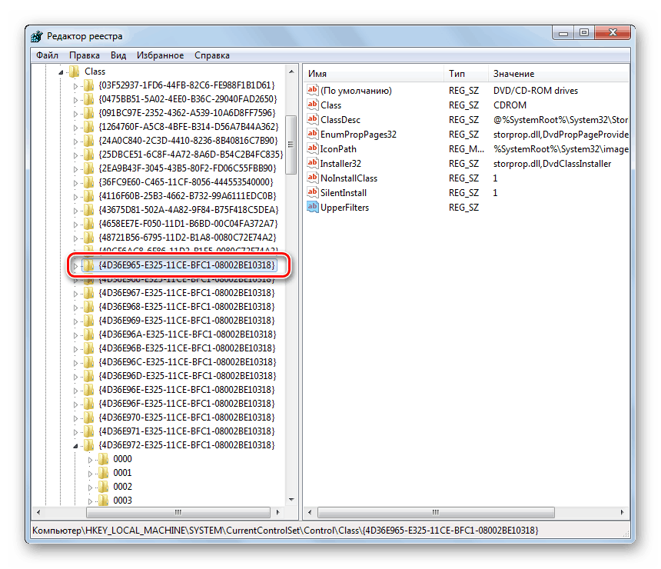
Task: Select the {48721B56-6795-11D2-B1A8-0080C72E74A2} key
Action: (x=188, y=238)
